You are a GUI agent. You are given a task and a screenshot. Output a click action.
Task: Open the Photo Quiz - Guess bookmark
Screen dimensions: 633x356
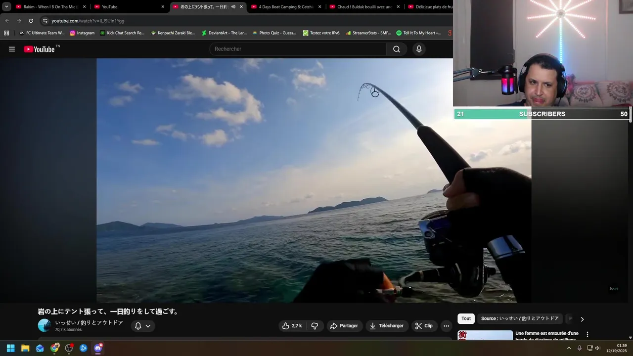(x=274, y=33)
